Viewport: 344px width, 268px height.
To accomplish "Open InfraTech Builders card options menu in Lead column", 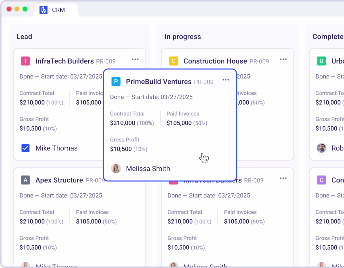I will click(x=135, y=59).
